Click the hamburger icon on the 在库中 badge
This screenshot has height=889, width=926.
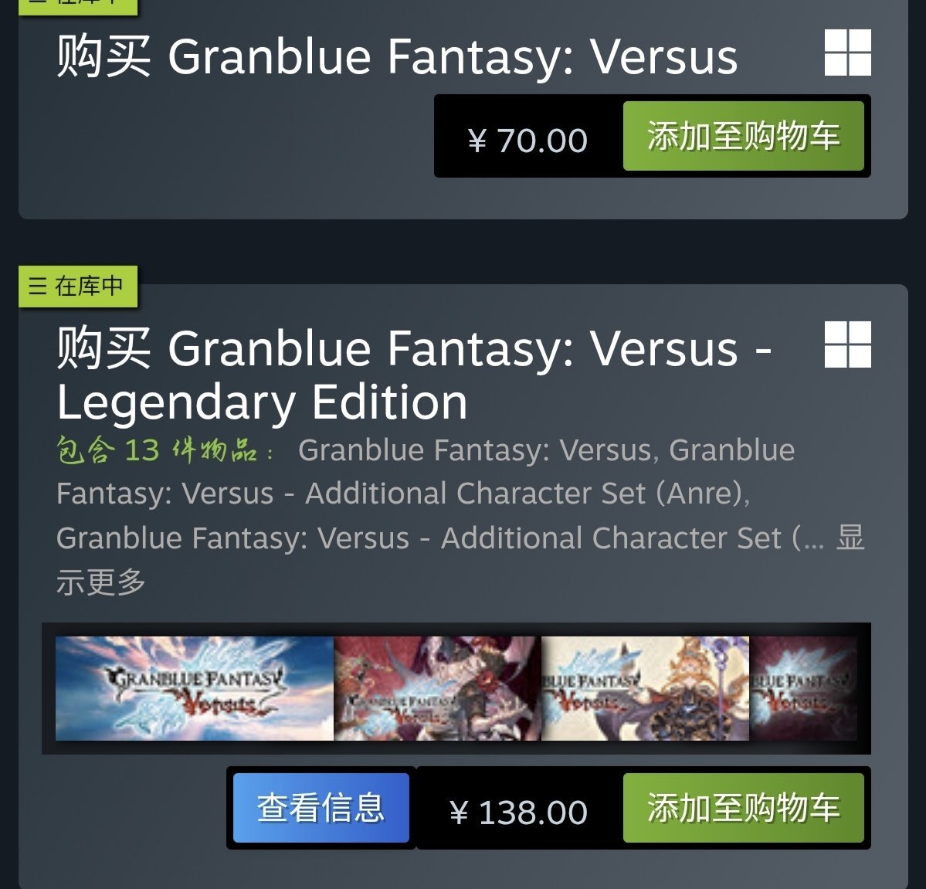click(37, 287)
